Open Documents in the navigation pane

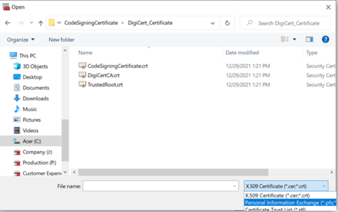36,88
